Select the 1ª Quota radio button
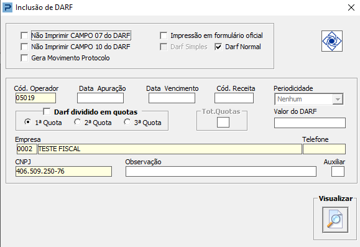Screen dimensions: 360x247 pos(27,122)
